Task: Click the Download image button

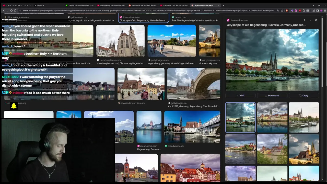Action: tap(272, 96)
